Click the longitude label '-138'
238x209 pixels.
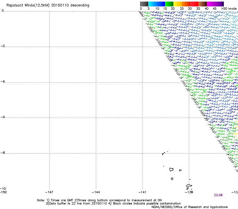[x=189, y=192]
